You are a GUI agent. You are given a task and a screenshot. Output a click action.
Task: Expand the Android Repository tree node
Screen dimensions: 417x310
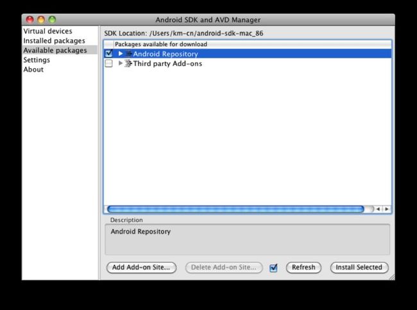[x=121, y=53]
